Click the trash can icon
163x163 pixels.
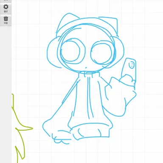click(x=6, y=19)
